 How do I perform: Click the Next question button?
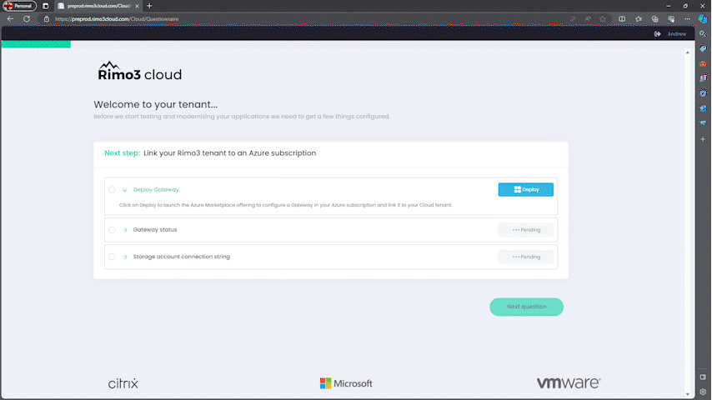tap(526, 307)
